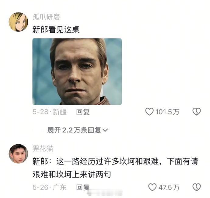Select comment text 新郎看见这桌
The height and width of the screenshot is (198, 210).
[x=56, y=30]
